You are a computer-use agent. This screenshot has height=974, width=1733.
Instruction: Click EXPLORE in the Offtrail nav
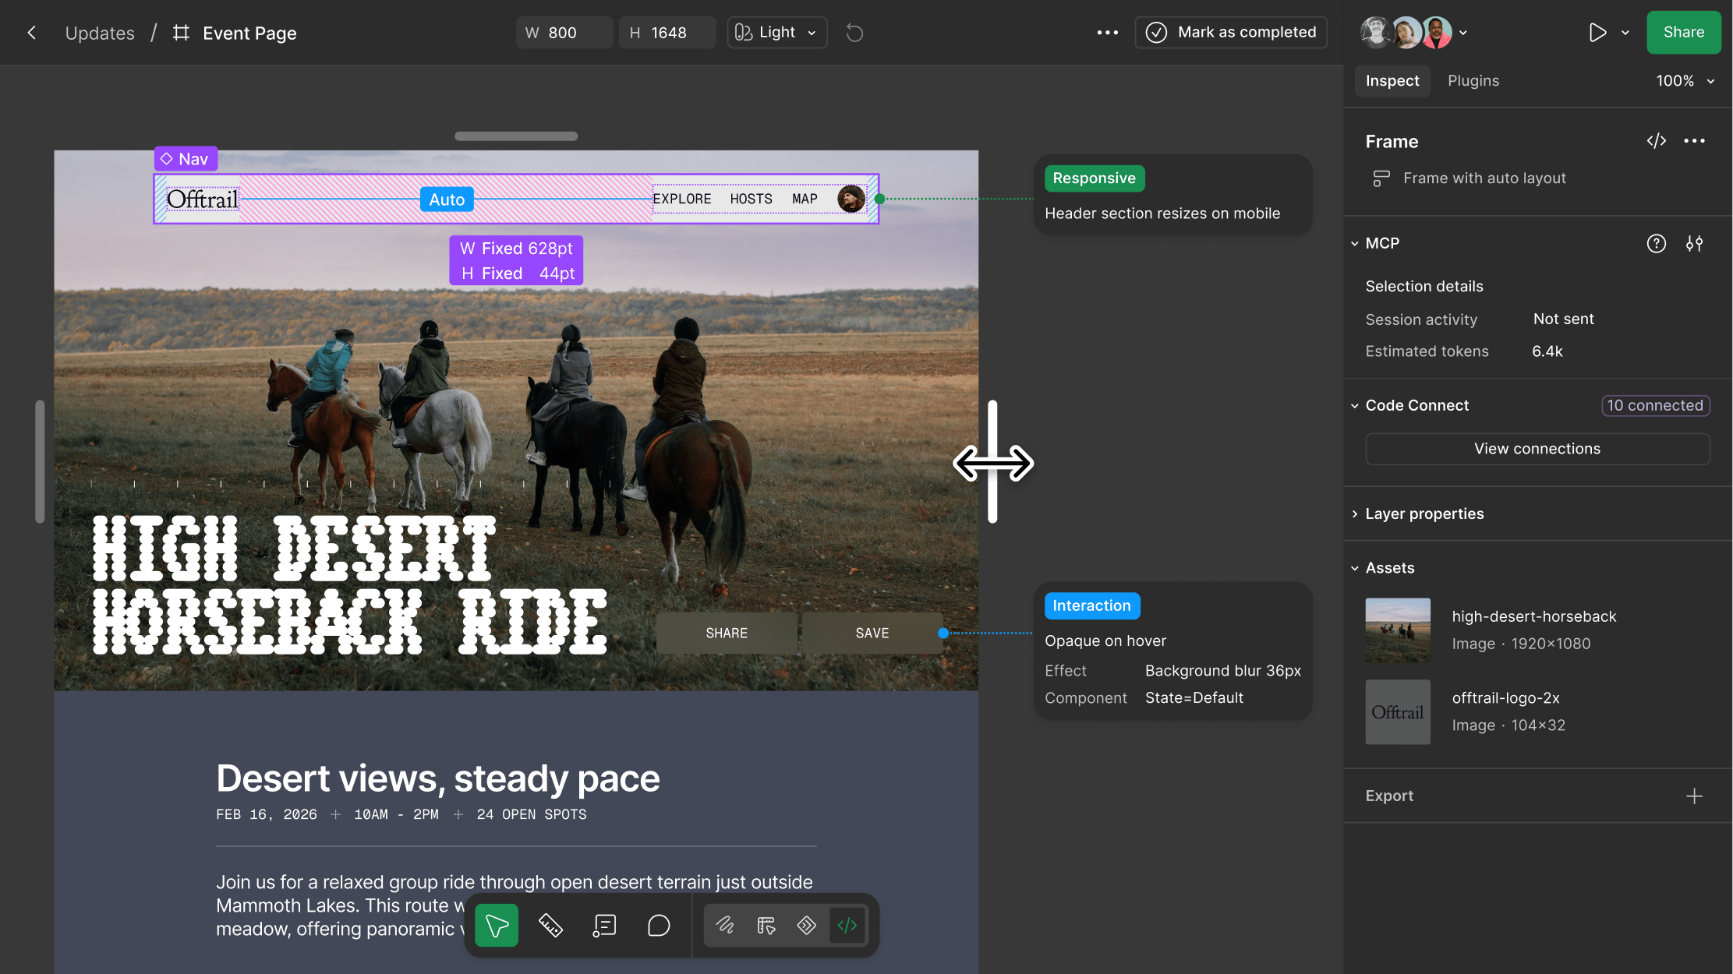pyautogui.click(x=682, y=199)
